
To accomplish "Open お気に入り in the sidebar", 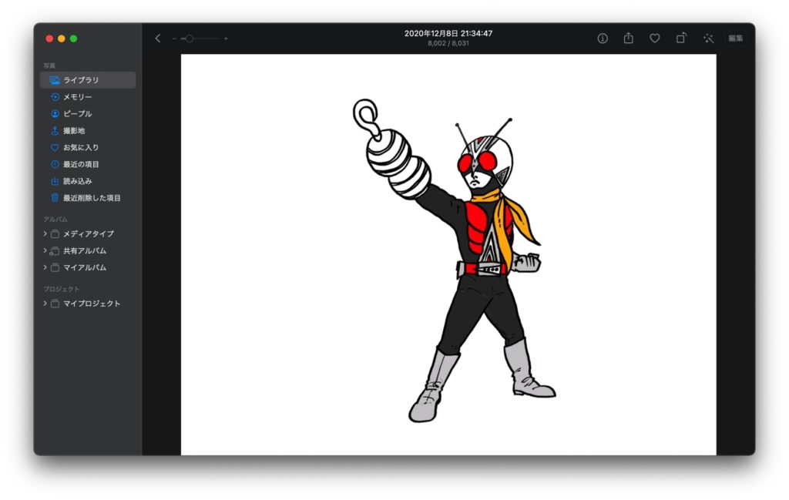I will click(88, 147).
